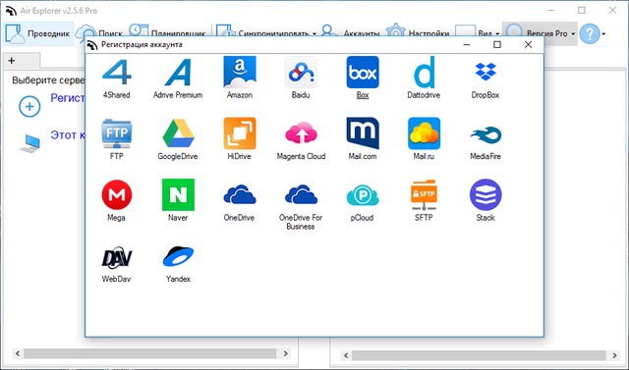
Task: Open the Проводник toolbar button
Action: point(38,33)
